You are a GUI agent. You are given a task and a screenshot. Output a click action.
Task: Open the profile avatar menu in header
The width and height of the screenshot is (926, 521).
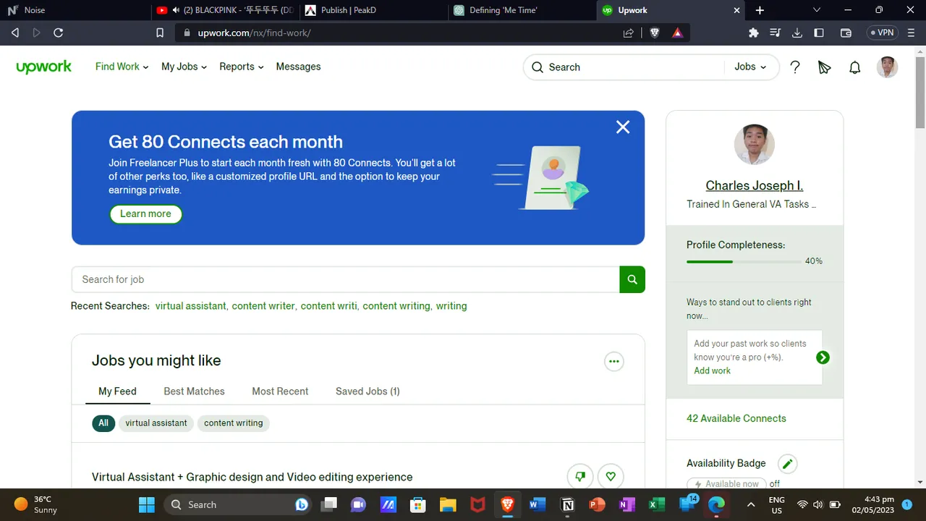click(x=887, y=67)
